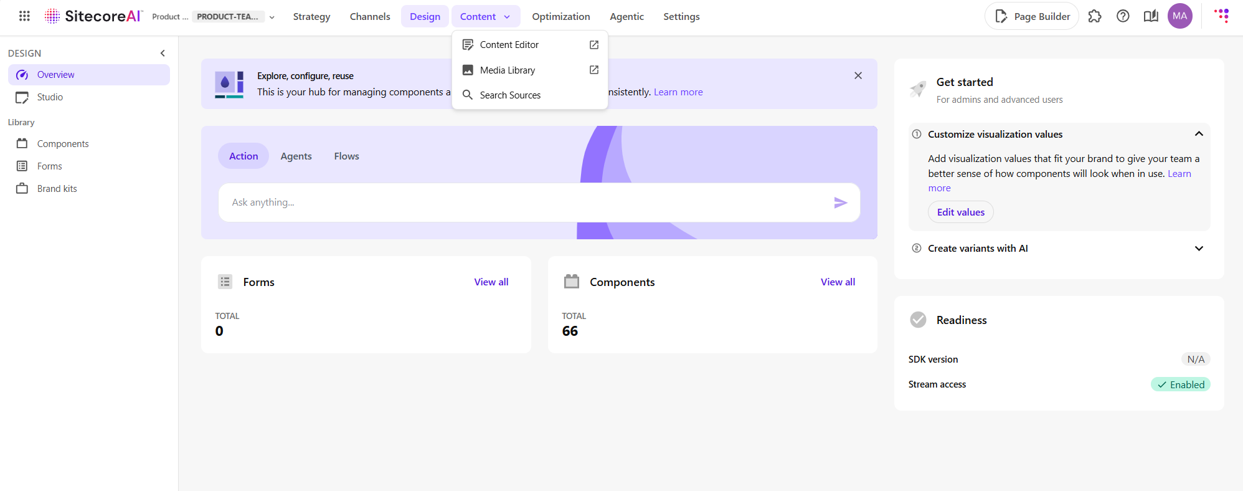Click the Get started rocket icon

tap(918, 89)
